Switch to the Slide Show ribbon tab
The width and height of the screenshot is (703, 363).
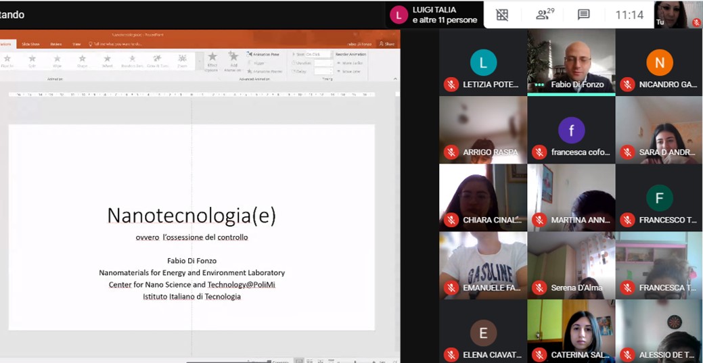[30, 44]
